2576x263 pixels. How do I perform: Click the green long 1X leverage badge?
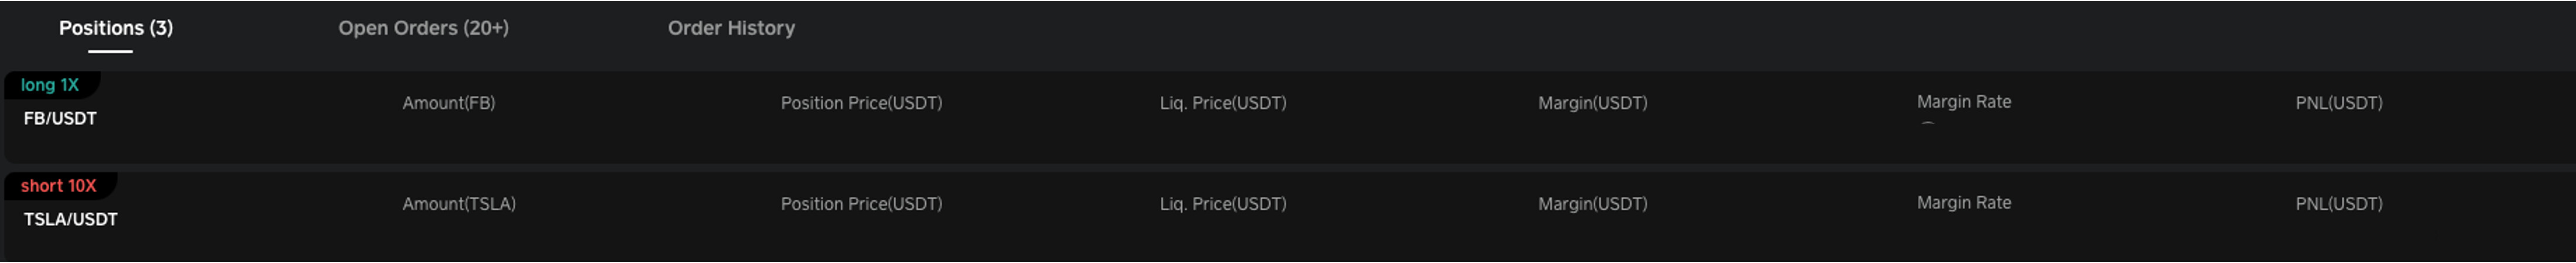pos(50,85)
